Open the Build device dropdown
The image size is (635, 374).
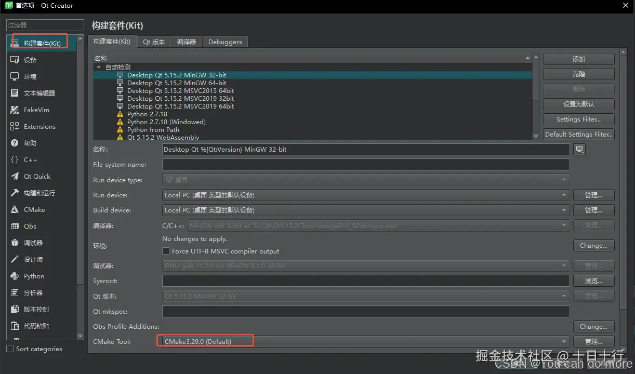click(x=366, y=210)
